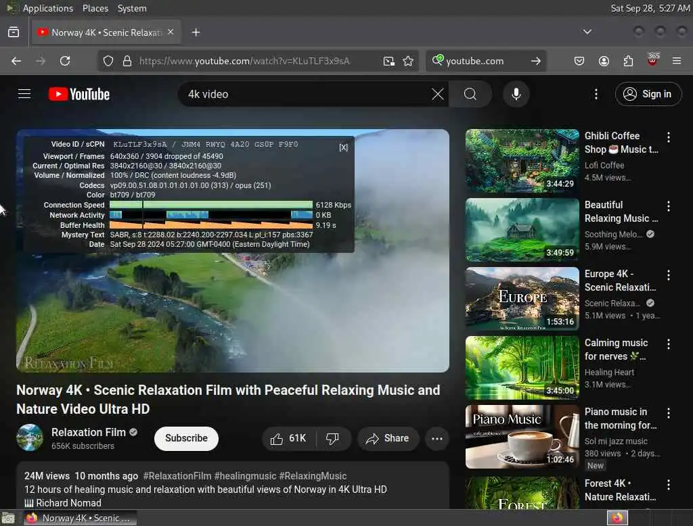This screenshot has width=693, height=526.
Task: Play the Europe 4K thumbnail
Action: coord(522,299)
